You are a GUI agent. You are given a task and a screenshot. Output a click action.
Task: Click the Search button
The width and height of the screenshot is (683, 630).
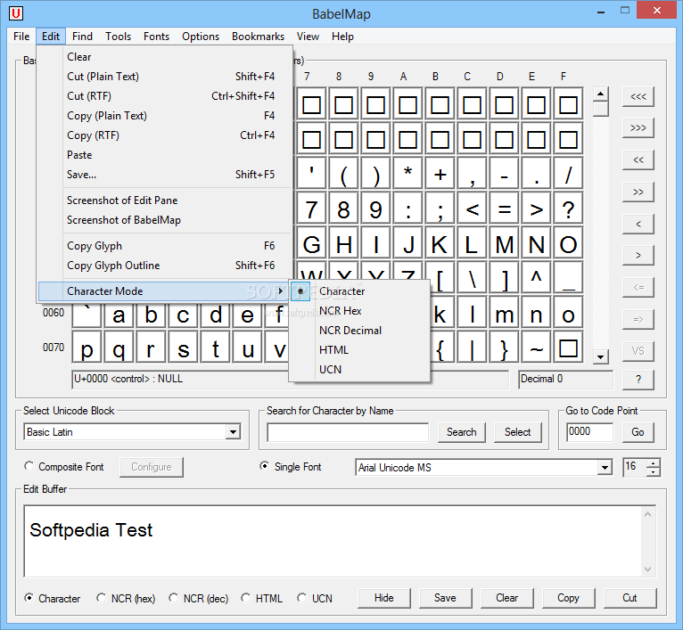click(461, 432)
